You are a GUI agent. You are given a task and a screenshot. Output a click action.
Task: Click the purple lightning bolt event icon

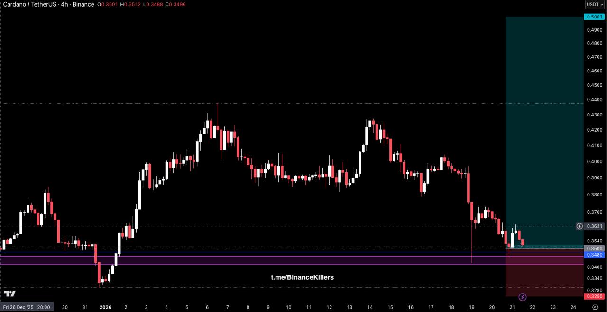point(522,297)
